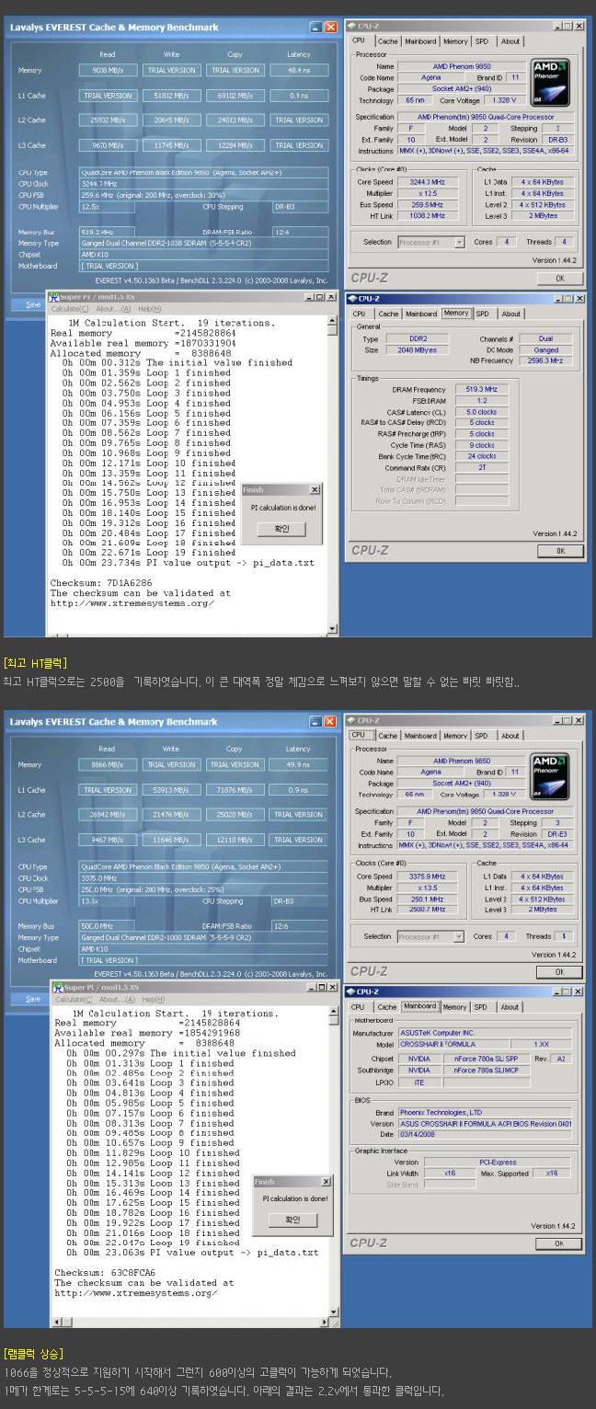Select Memory Read value 9038 MB/s in EVEREST

click(x=107, y=70)
